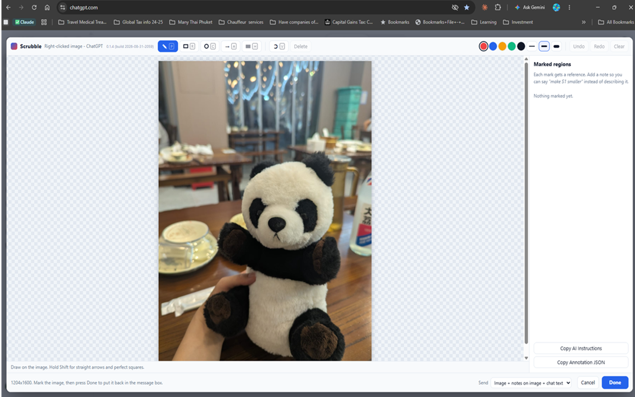Clear all annotations

pos(619,46)
